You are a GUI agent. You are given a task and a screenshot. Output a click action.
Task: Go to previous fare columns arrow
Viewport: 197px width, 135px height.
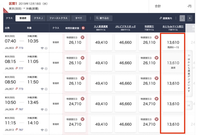tap(182, 18)
